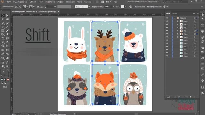Open Layers panel icon in right dock
This screenshot has height=115, width=205.
point(202,15)
